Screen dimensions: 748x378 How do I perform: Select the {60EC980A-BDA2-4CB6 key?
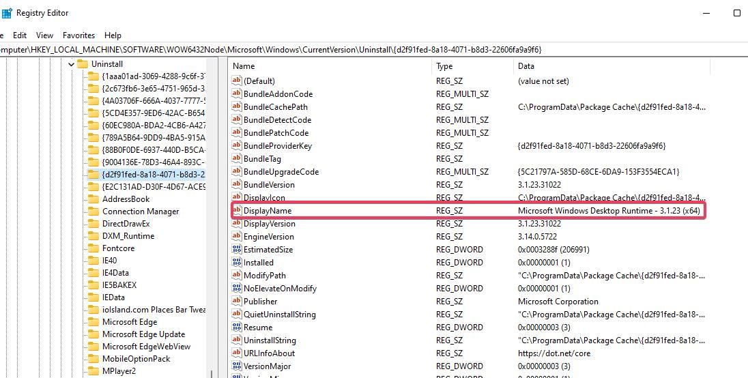coord(153,126)
